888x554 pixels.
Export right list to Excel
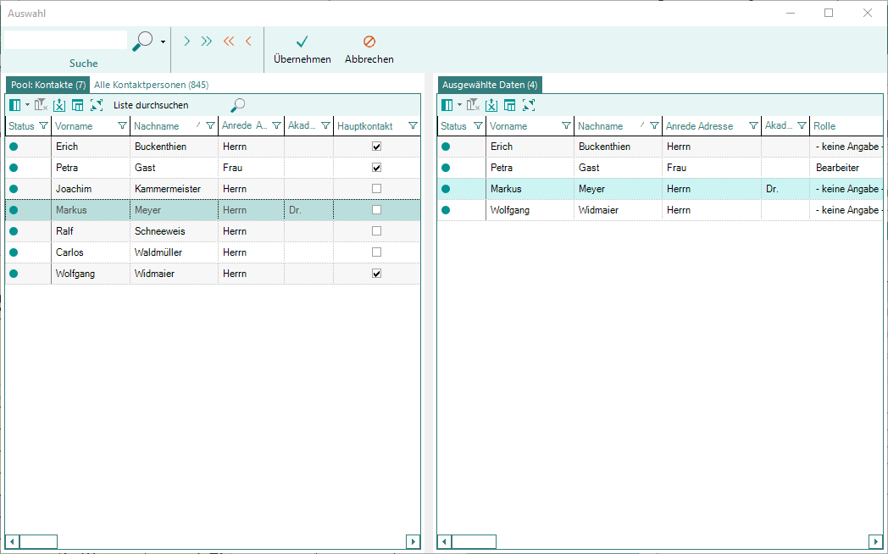tap(491, 105)
